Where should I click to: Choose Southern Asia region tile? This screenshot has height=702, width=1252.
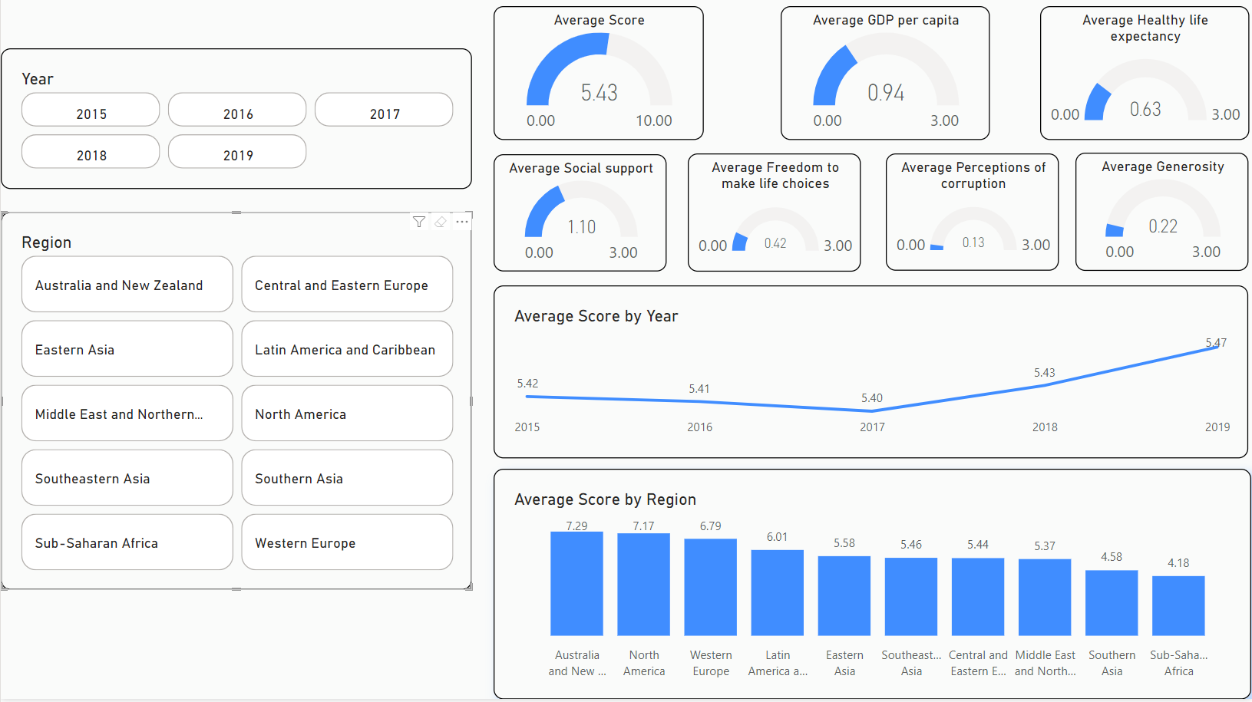[x=347, y=477]
